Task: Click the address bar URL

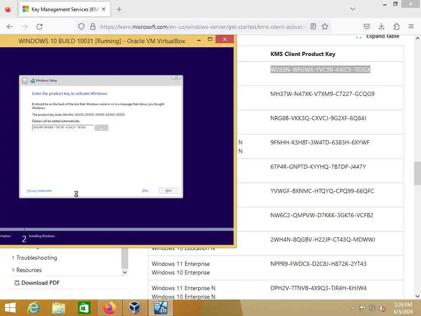Action: [x=203, y=27]
